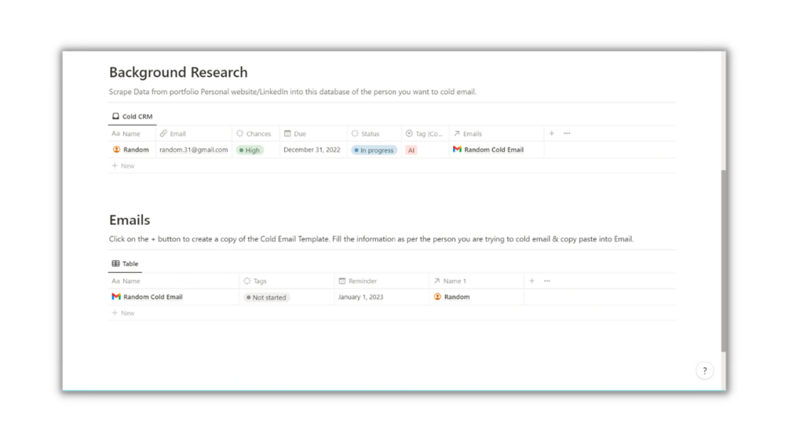Viewport: 789px width, 443px height.
Task: Click the vertical page scrollbar
Action: click(x=724, y=260)
